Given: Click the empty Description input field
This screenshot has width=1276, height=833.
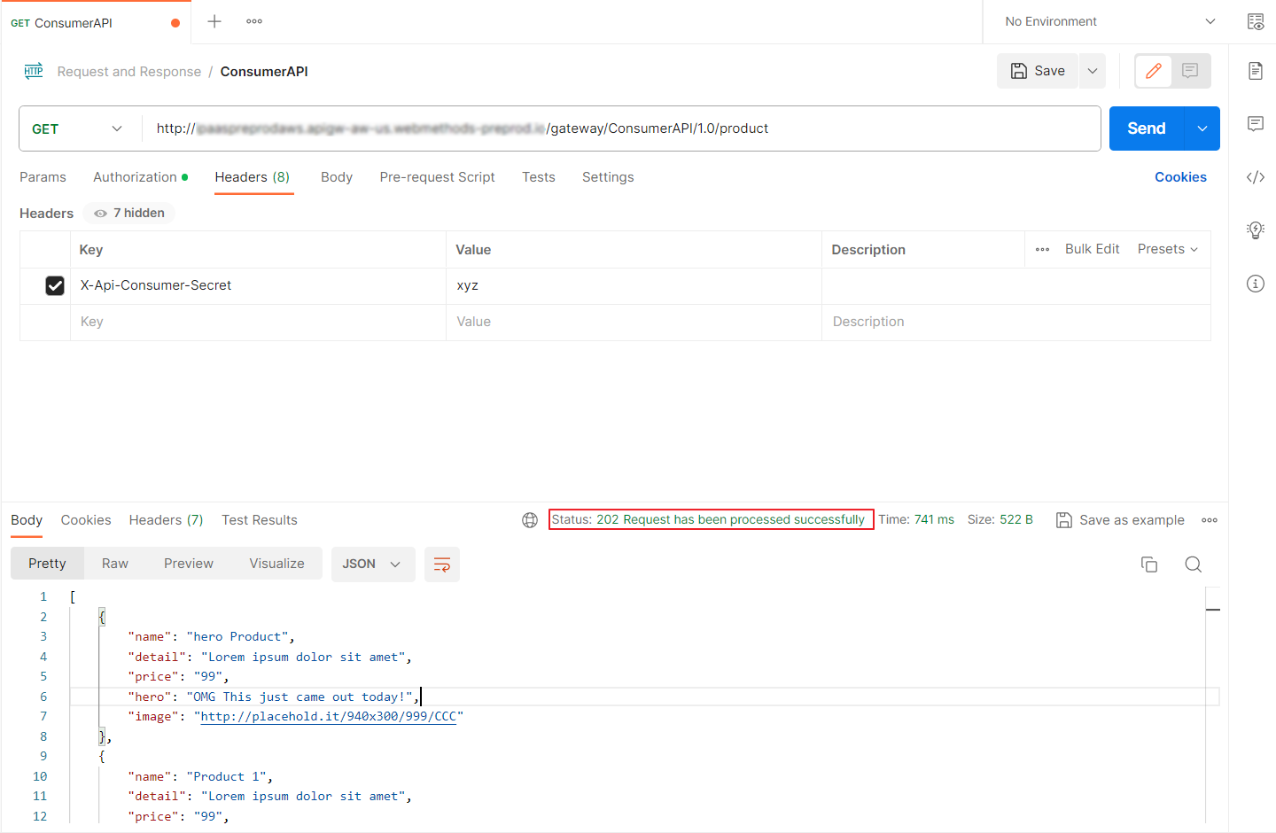Looking at the screenshot, I should pyautogui.click(x=1016, y=322).
